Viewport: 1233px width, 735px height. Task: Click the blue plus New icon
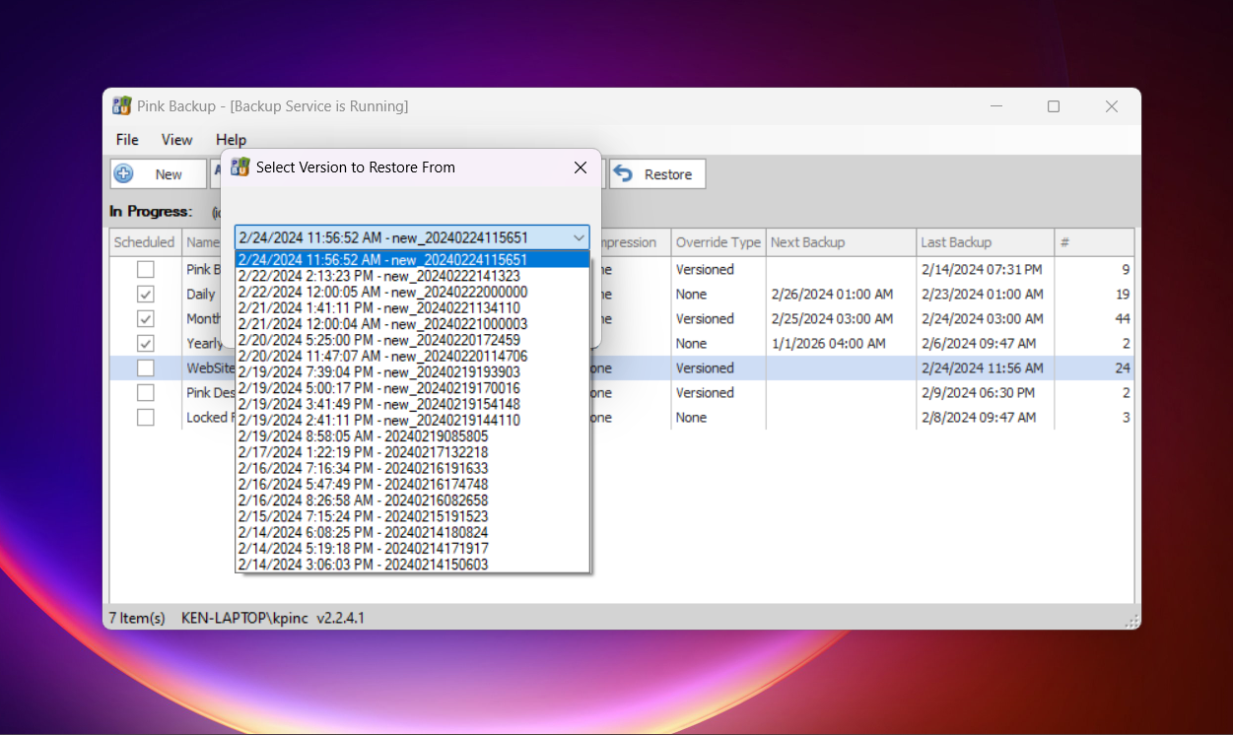tap(124, 174)
